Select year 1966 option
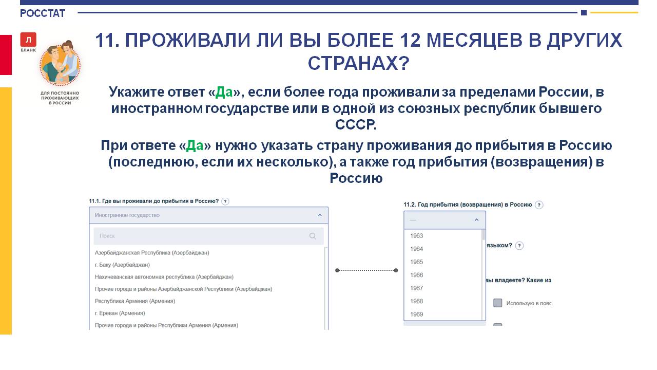Viewport: 657px width, 370px height. (x=417, y=275)
